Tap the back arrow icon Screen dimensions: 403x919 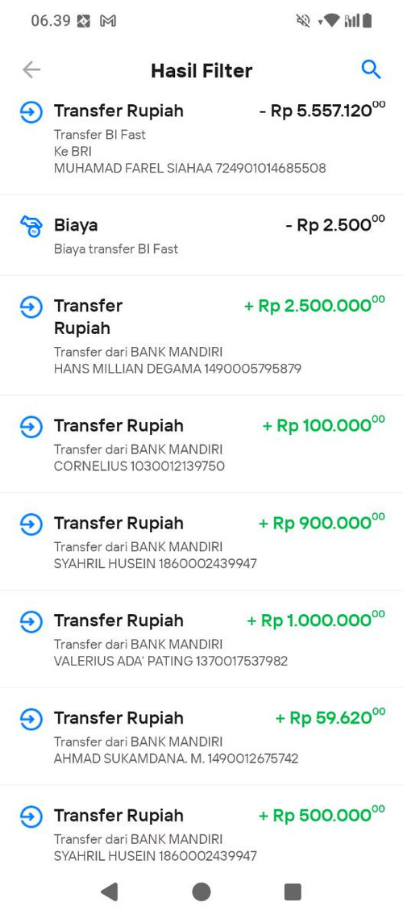[31, 70]
